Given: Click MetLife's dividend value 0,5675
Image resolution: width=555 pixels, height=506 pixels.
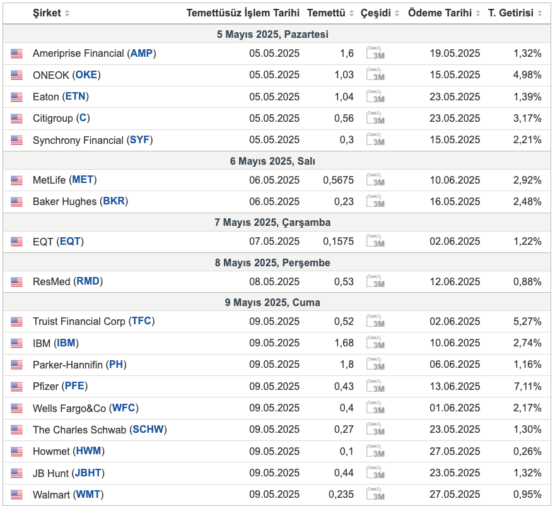Looking at the screenshot, I should click(x=338, y=180).
